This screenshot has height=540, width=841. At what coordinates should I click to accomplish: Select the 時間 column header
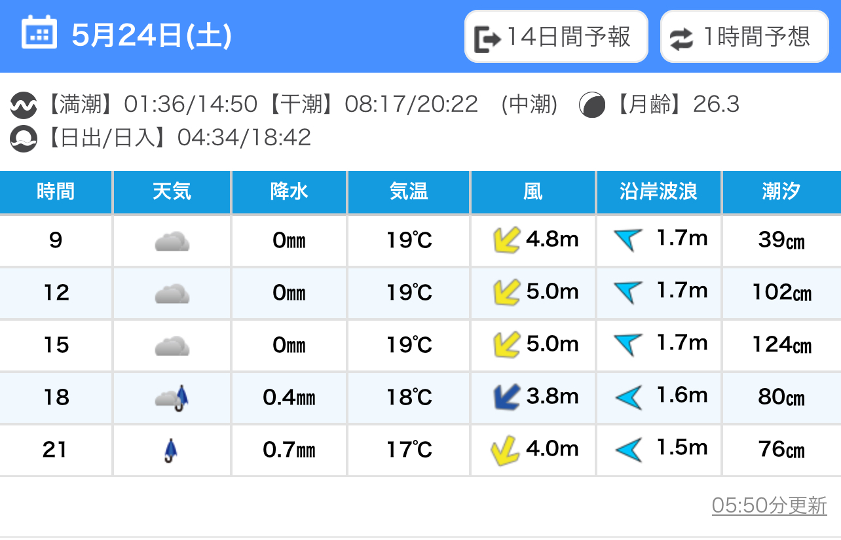click(56, 192)
